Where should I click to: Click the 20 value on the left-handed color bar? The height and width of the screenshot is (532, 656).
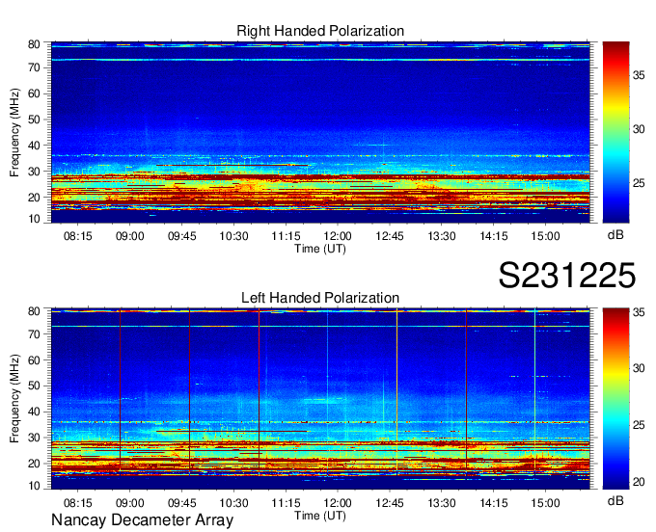(x=639, y=482)
